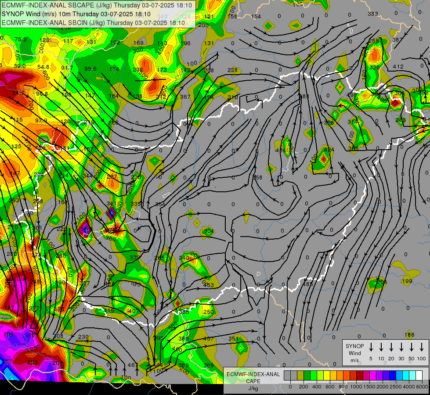Click the 2500 tick label in CAPE legend
430x395 pixels.
click(x=396, y=387)
